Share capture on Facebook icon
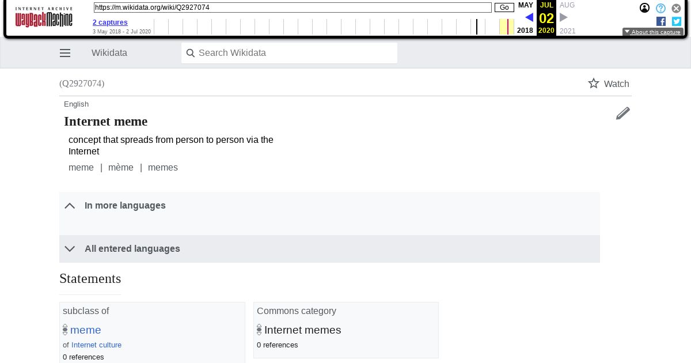Screen dimensions: 691x363 click(661, 21)
